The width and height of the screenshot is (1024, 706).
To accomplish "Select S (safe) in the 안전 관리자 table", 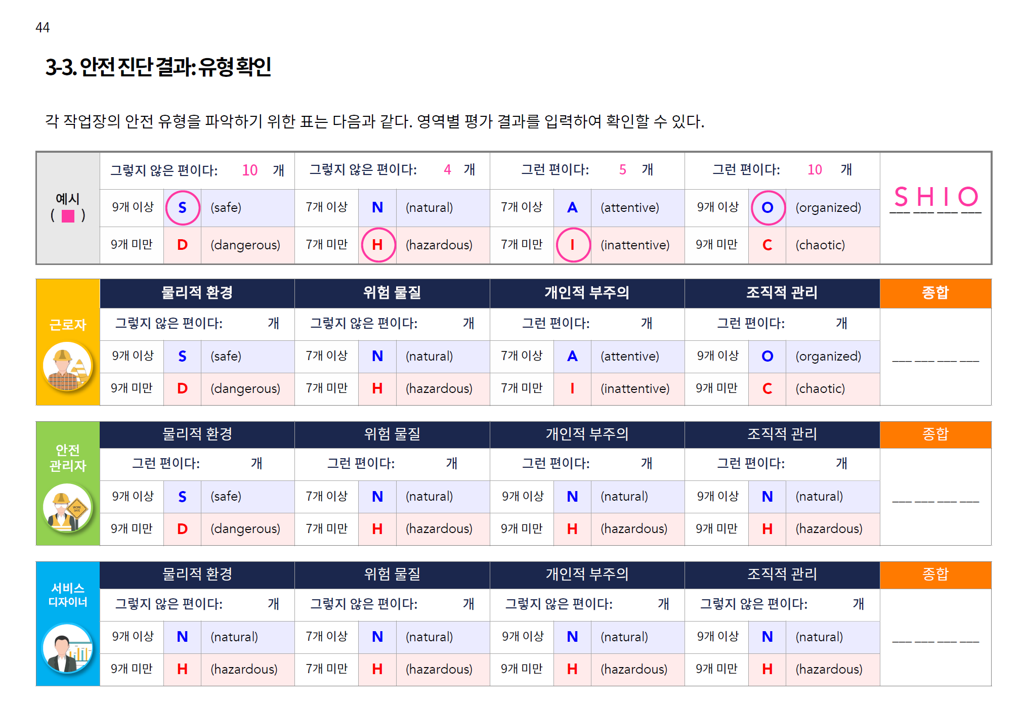I will 182,497.
